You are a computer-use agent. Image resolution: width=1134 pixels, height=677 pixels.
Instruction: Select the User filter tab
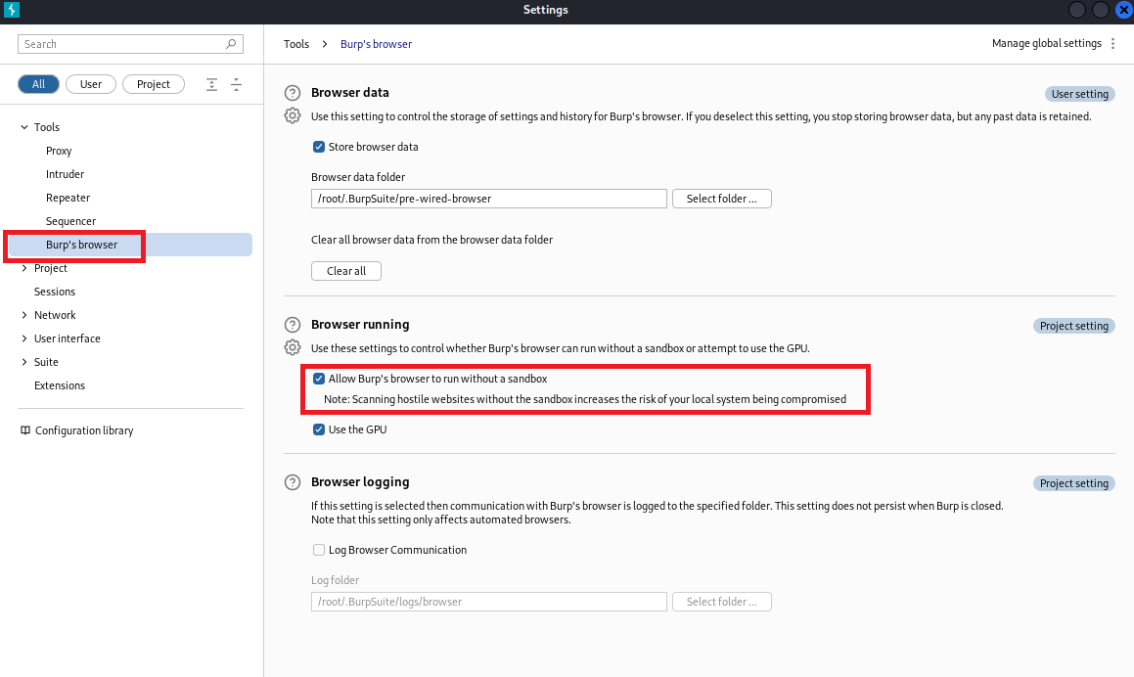[90, 84]
